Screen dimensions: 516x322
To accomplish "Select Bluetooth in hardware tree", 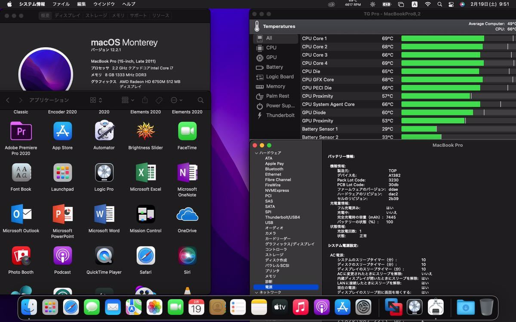I will (274, 169).
